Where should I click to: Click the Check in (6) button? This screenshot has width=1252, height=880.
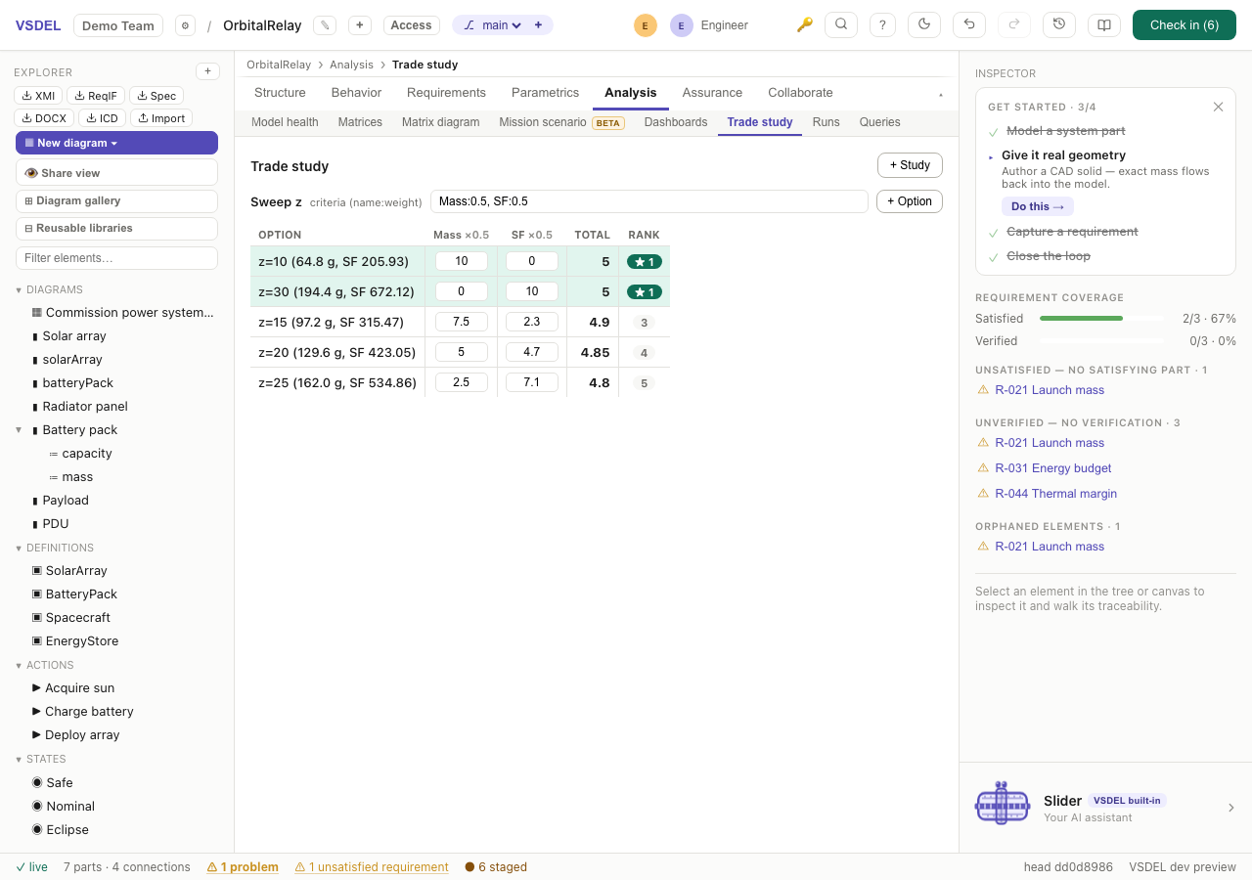[x=1185, y=25]
